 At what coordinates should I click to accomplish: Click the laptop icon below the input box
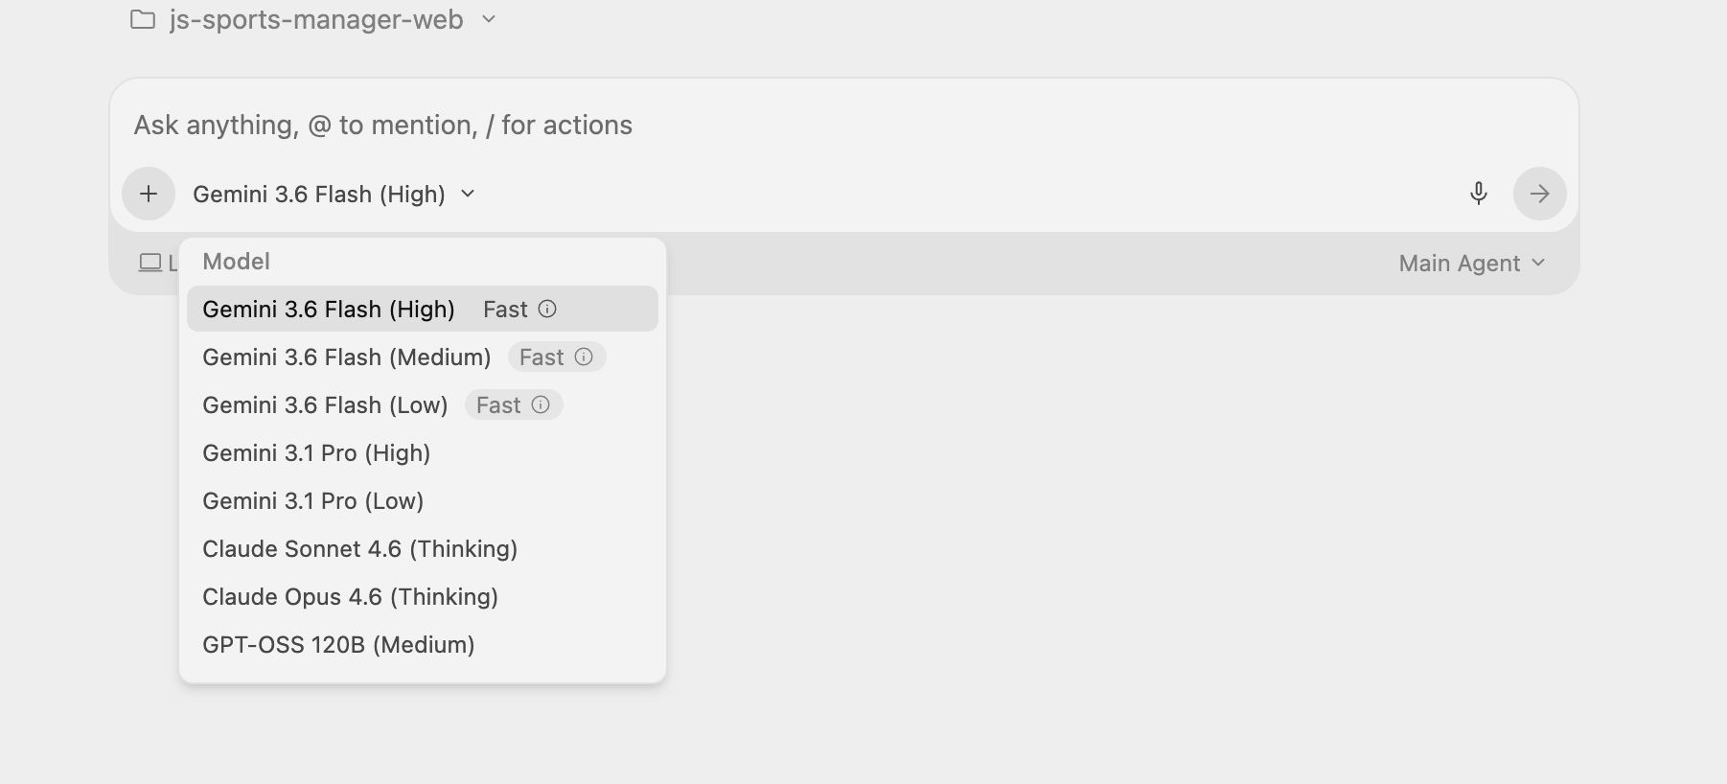(150, 263)
